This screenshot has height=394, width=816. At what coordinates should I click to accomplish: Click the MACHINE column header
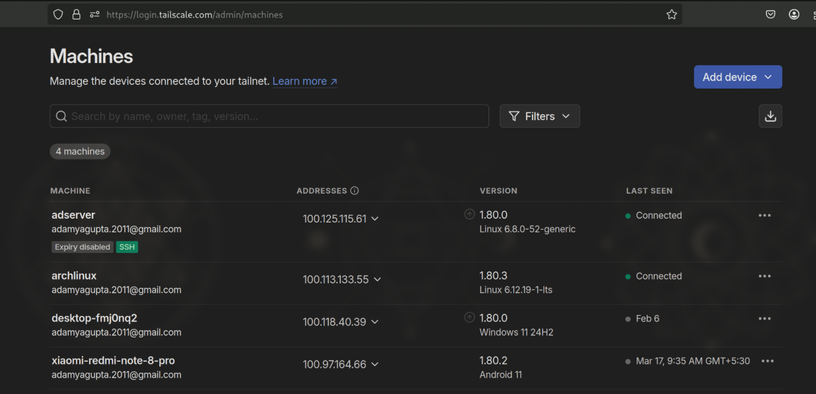pos(70,191)
